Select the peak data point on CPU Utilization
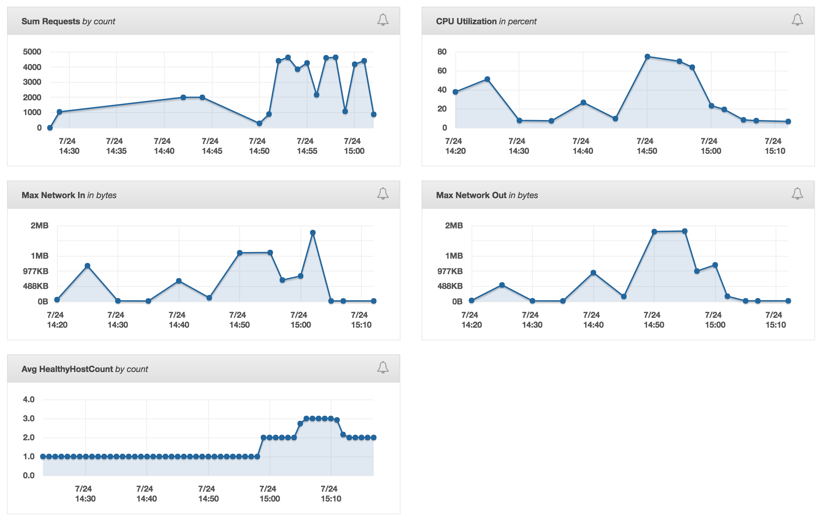This screenshot has height=523, width=827. click(648, 56)
